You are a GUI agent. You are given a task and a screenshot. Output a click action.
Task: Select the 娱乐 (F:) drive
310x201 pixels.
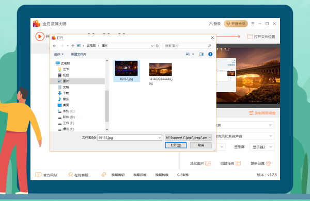66,129
